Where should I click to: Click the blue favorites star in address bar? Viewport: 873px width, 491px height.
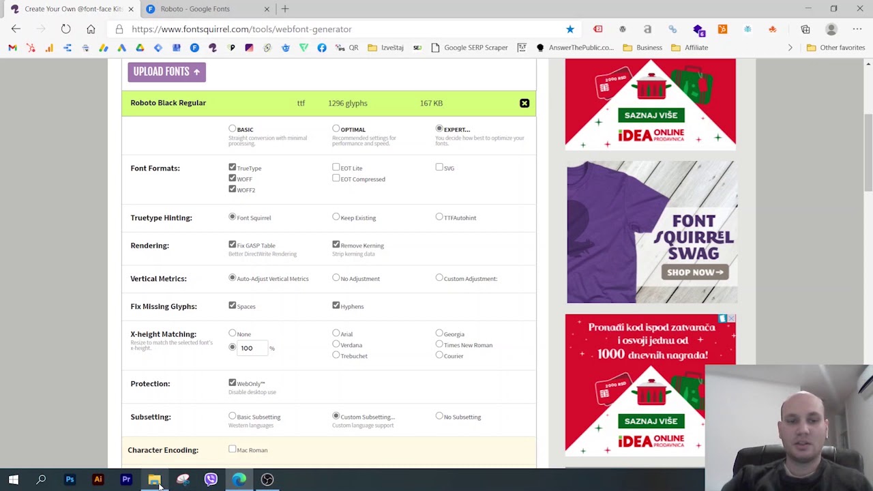(x=570, y=29)
